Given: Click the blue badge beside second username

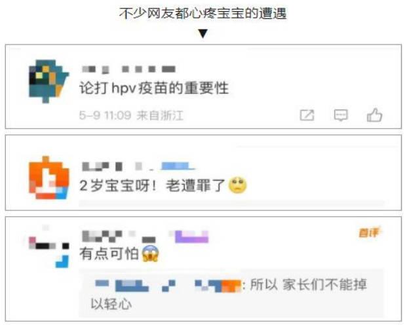Looking at the screenshot, I should click(178, 166).
